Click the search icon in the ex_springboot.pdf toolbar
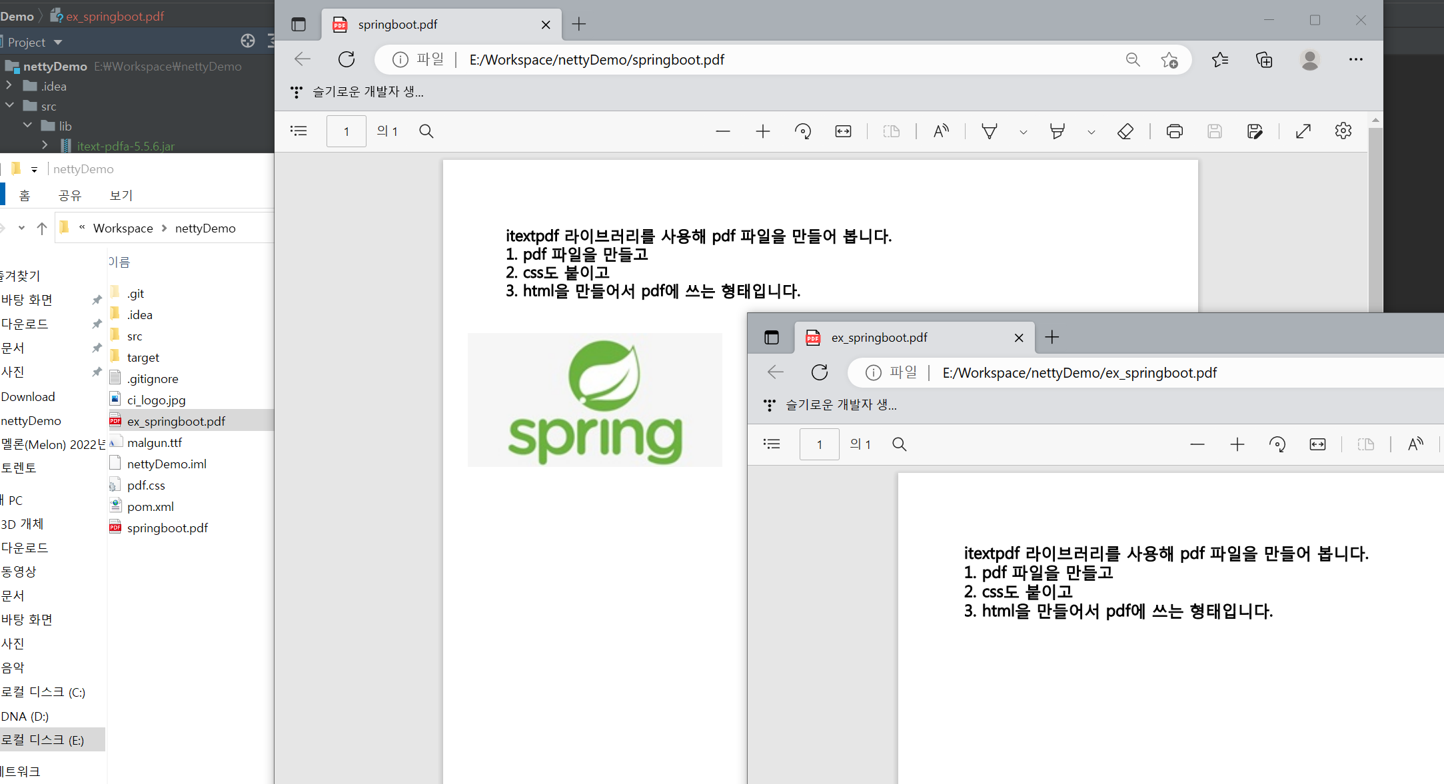The height and width of the screenshot is (784, 1444). click(x=899, y=444)
